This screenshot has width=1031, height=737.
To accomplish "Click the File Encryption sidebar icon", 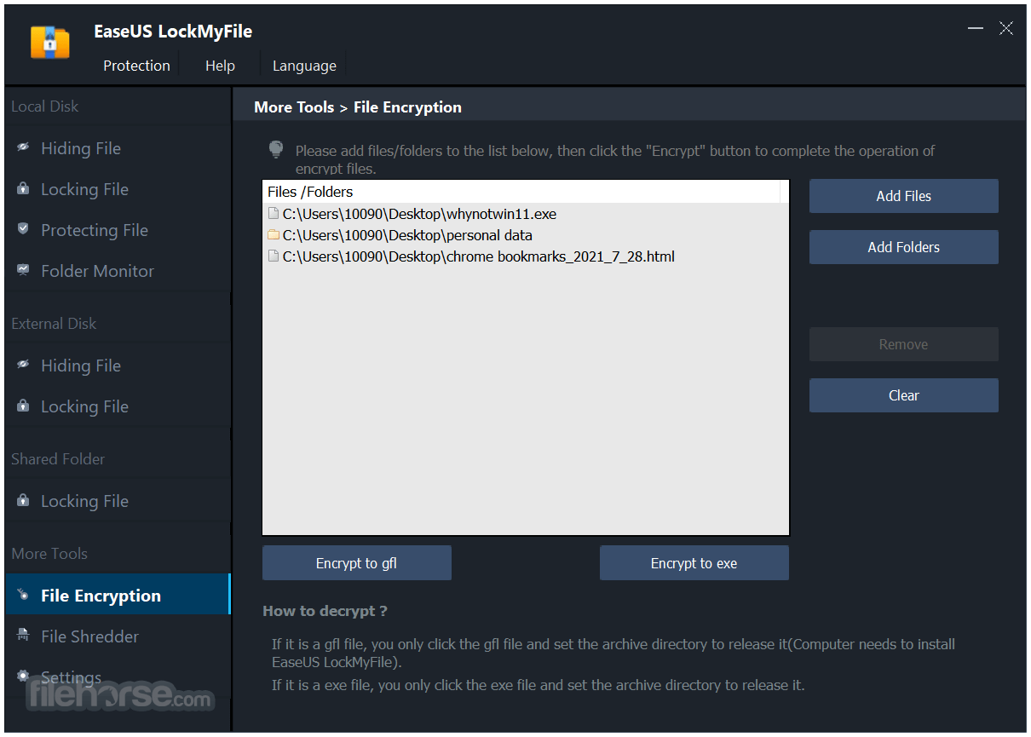I will 24,595.
